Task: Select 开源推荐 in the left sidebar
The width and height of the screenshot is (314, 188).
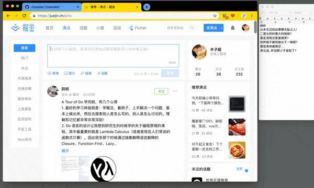Action: (x=25, y=78)
